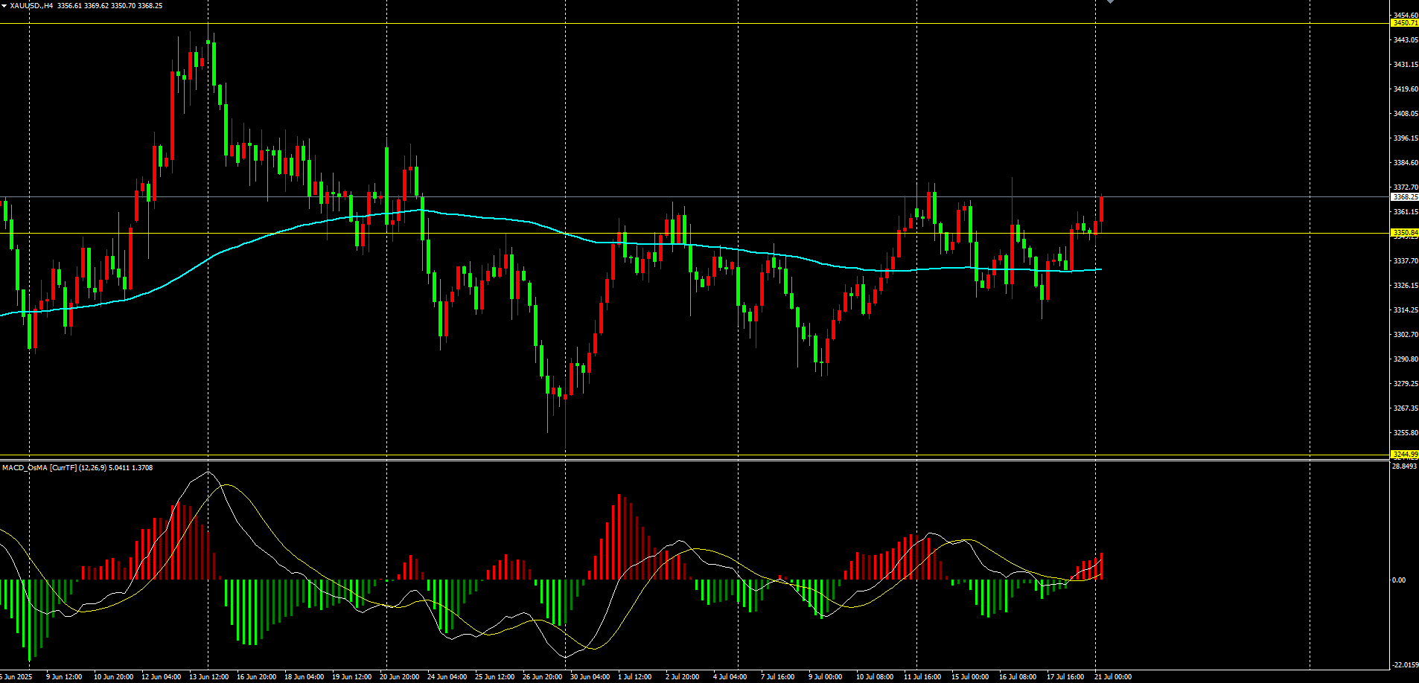
Task: Click the 3290.80 price scale value
Action: coord(1406,359)
